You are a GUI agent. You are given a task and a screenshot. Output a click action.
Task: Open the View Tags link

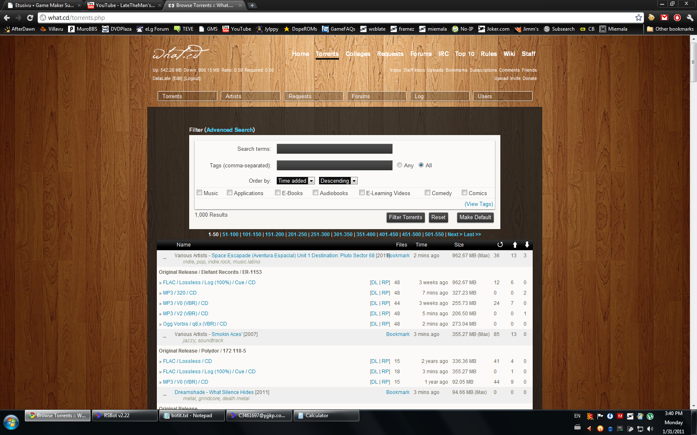[479, 204]
